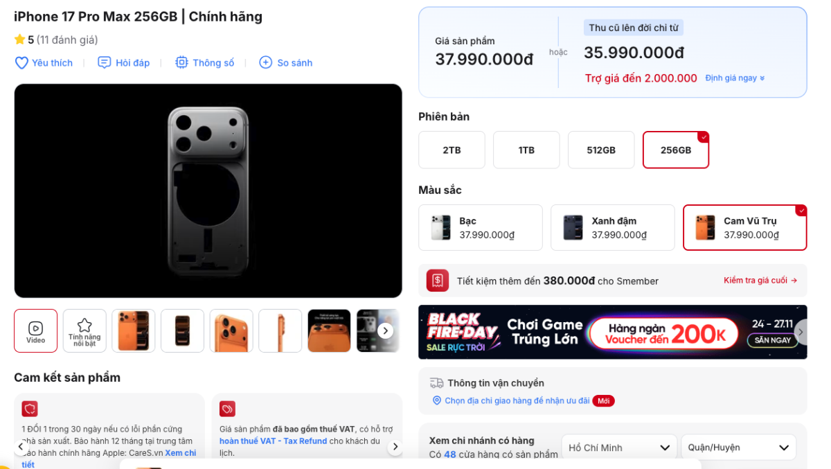Choose the Xanh đậm color option
Screen dimensions: 831x469
612,227
